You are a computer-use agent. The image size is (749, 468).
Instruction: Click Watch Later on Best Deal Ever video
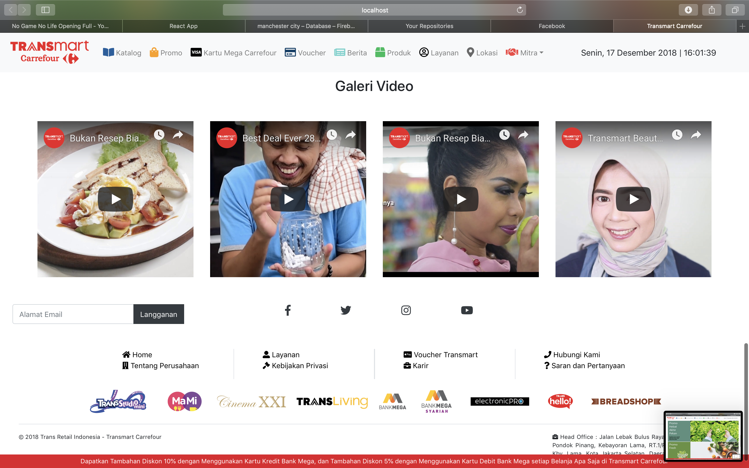332,135
